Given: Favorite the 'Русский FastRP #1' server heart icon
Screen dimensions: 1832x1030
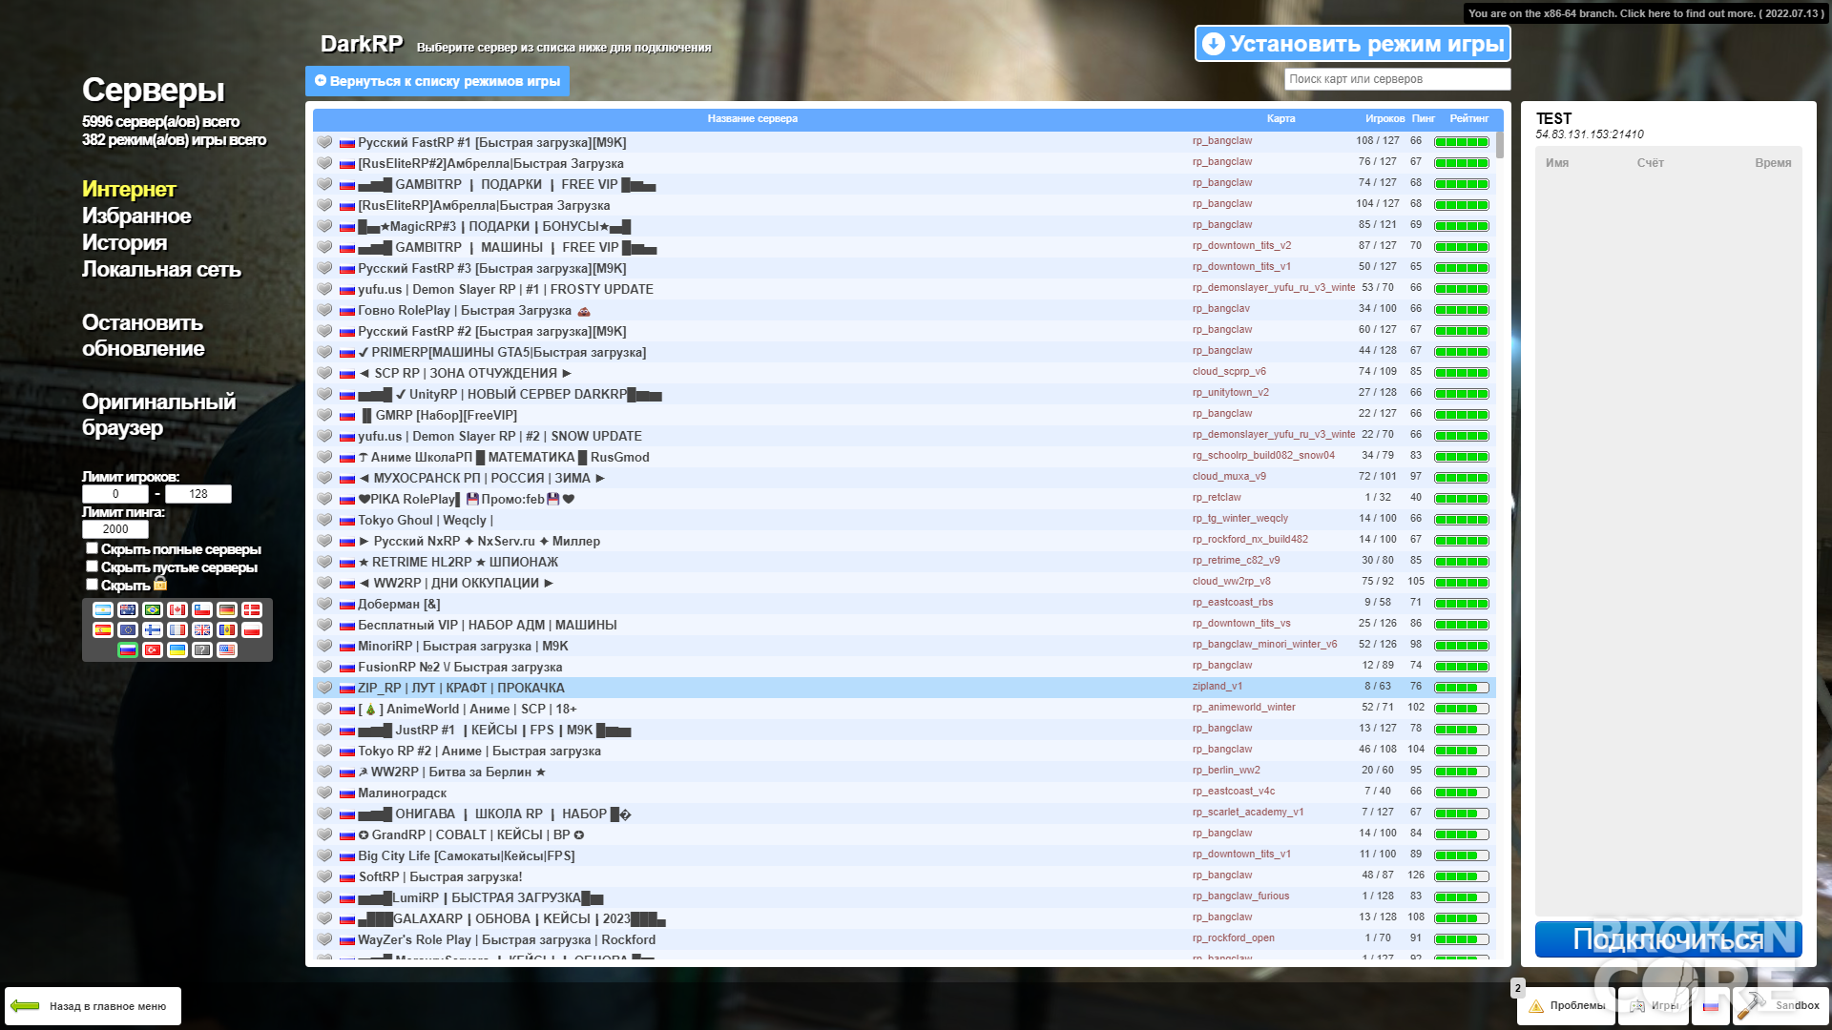Looking at the screenshot, I should point(324,142).
